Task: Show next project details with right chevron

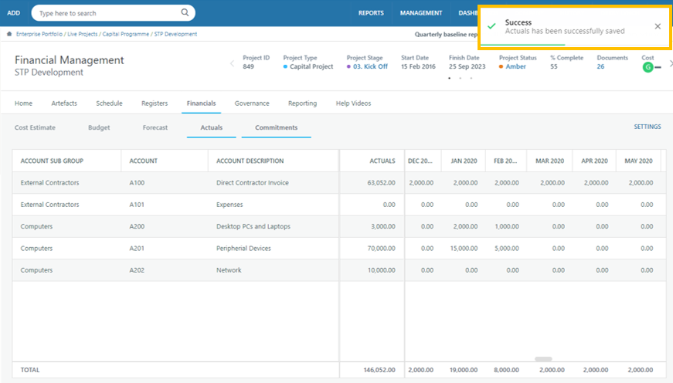Action: click(671, 63)
